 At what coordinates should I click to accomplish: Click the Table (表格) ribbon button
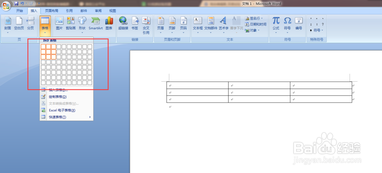point(45,25)
